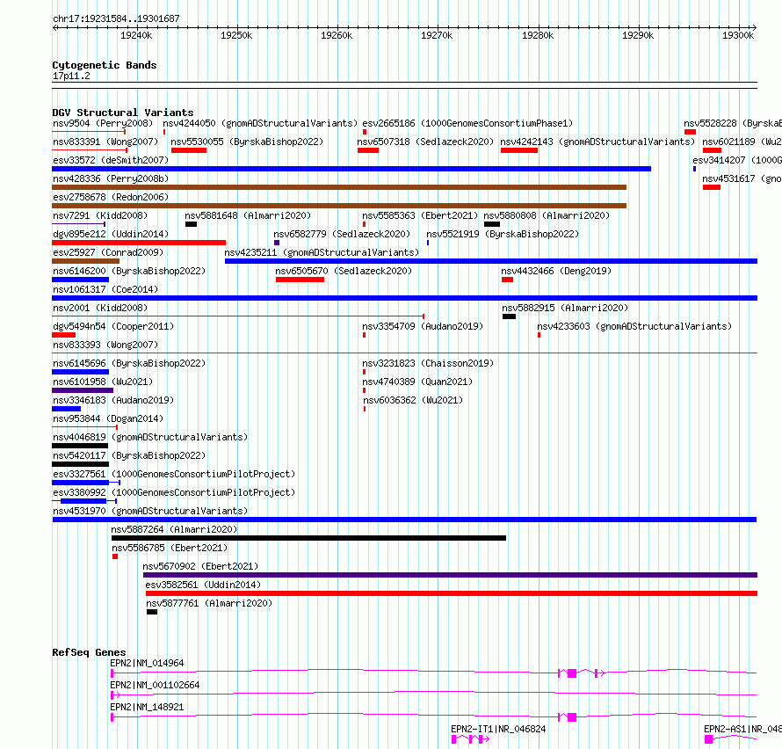Click the nsv6146200 blue variant bar
The image size is (782, 749).
[80, 280]
